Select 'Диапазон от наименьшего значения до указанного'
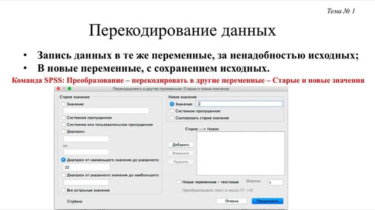375x210 pixels. coord(63,160)
